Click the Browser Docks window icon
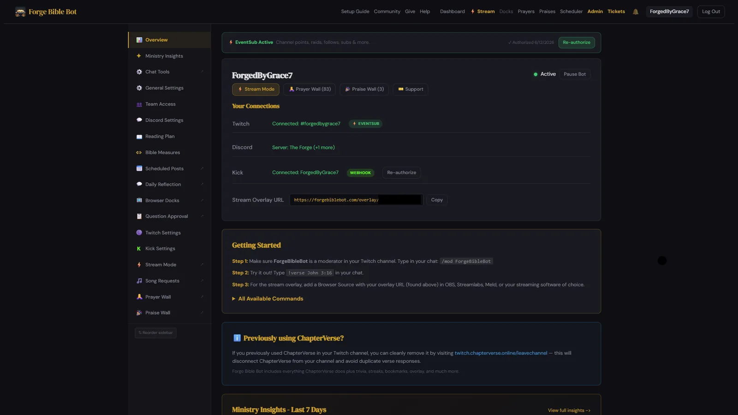This screenshot has width=738, height=415. 139,201
